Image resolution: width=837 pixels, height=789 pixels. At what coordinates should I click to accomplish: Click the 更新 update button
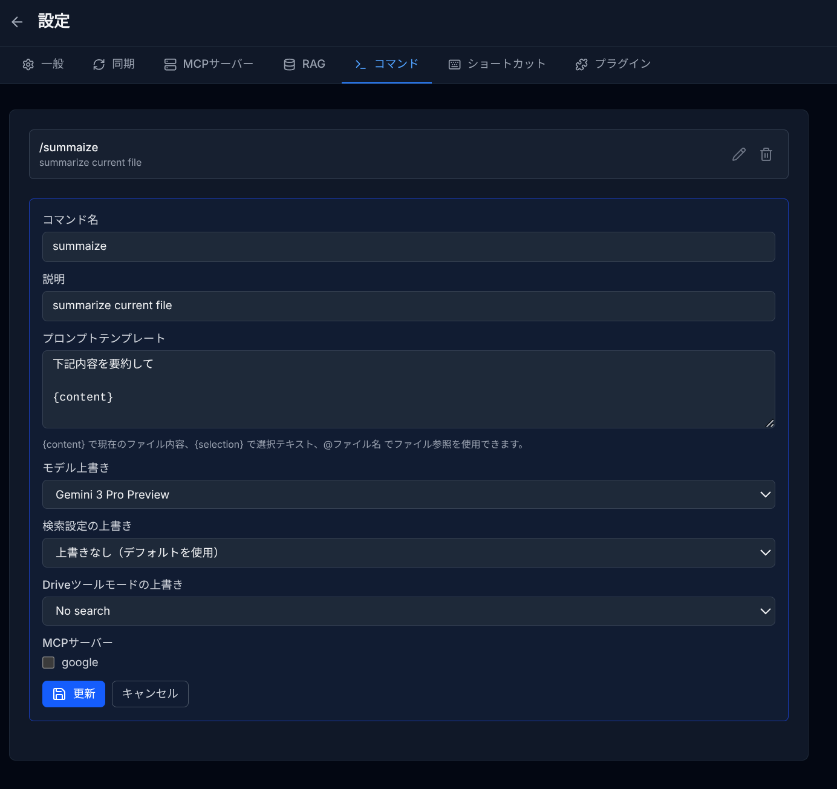73,694
